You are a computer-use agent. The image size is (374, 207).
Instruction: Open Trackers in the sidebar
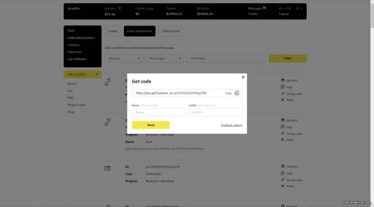tap(74, 45)
